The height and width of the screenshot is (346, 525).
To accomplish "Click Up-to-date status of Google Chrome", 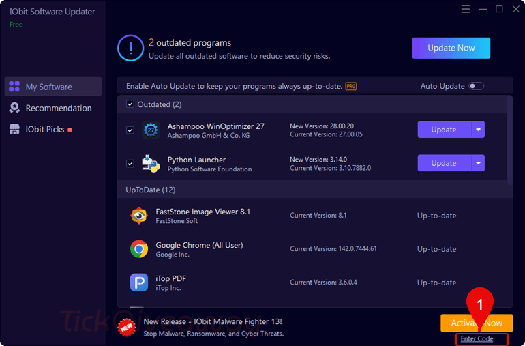I will (436, 249).
